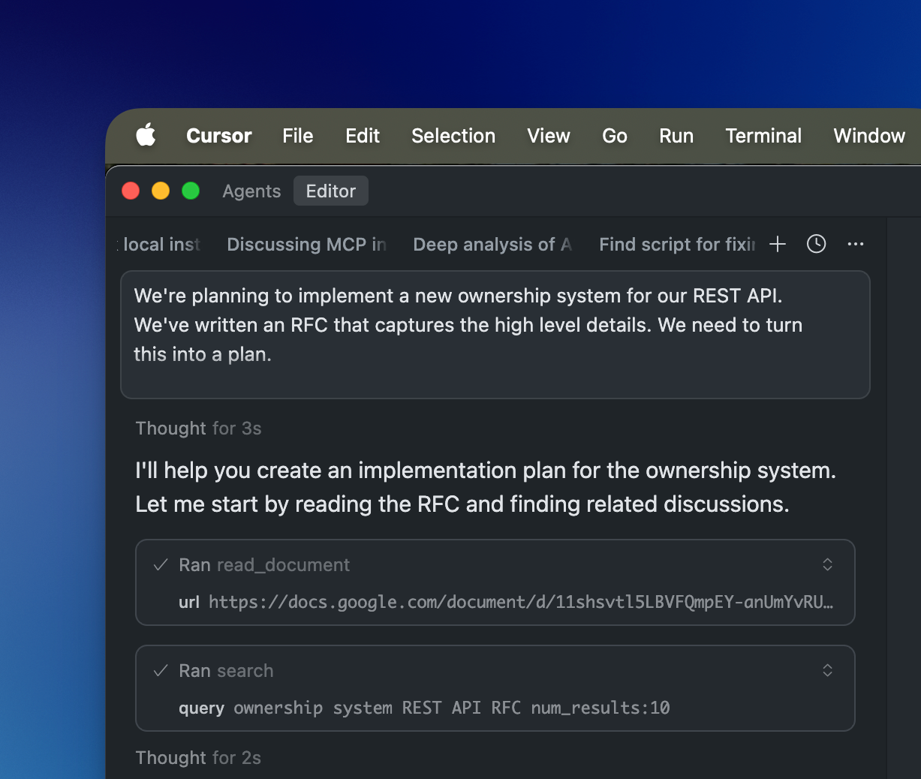This screenshot has width=921, height=779.
Task: Switch to the Agents view
Action: 251,191
